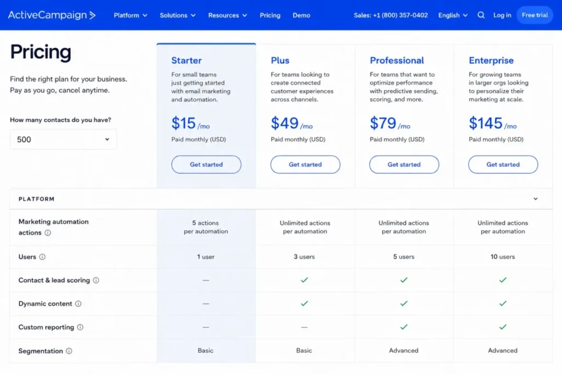Click Get started for the Starter plan

(x=206, y=165)
